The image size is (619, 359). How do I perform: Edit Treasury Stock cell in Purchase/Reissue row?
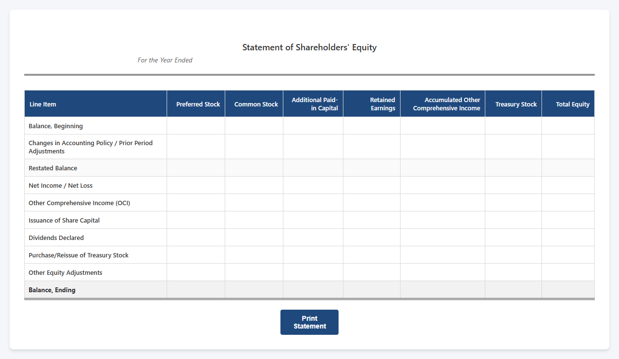click(513, 255)
